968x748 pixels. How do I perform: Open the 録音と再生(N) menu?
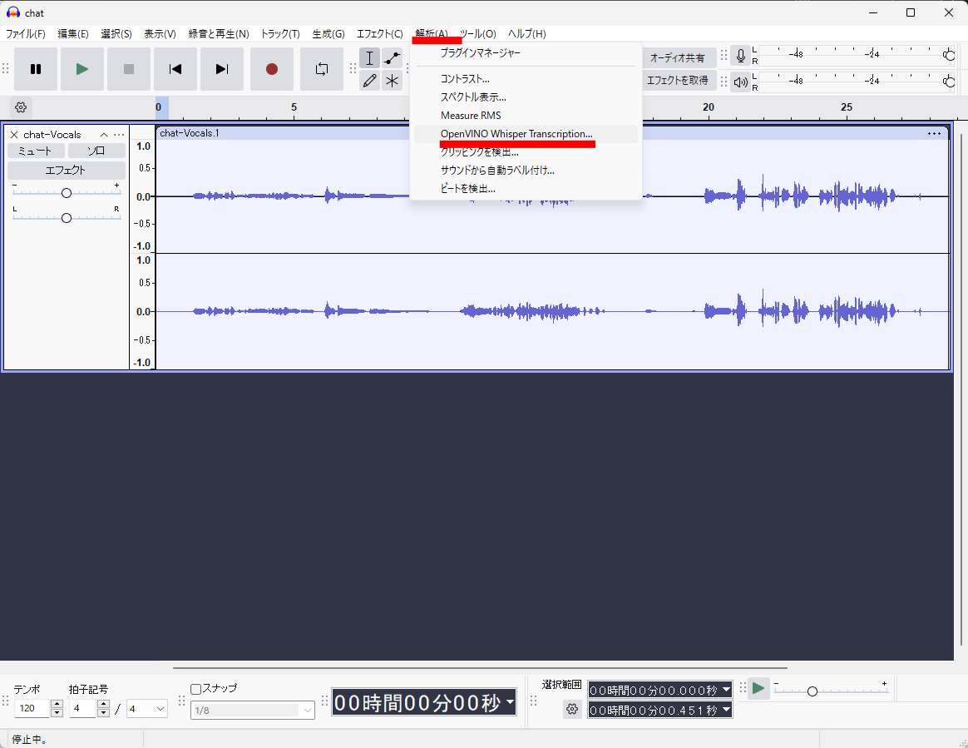[219, 34]
